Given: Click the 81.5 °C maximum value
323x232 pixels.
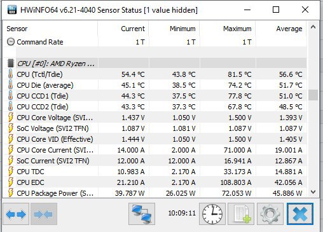Looking at the screenshot, I should [240, 74].
